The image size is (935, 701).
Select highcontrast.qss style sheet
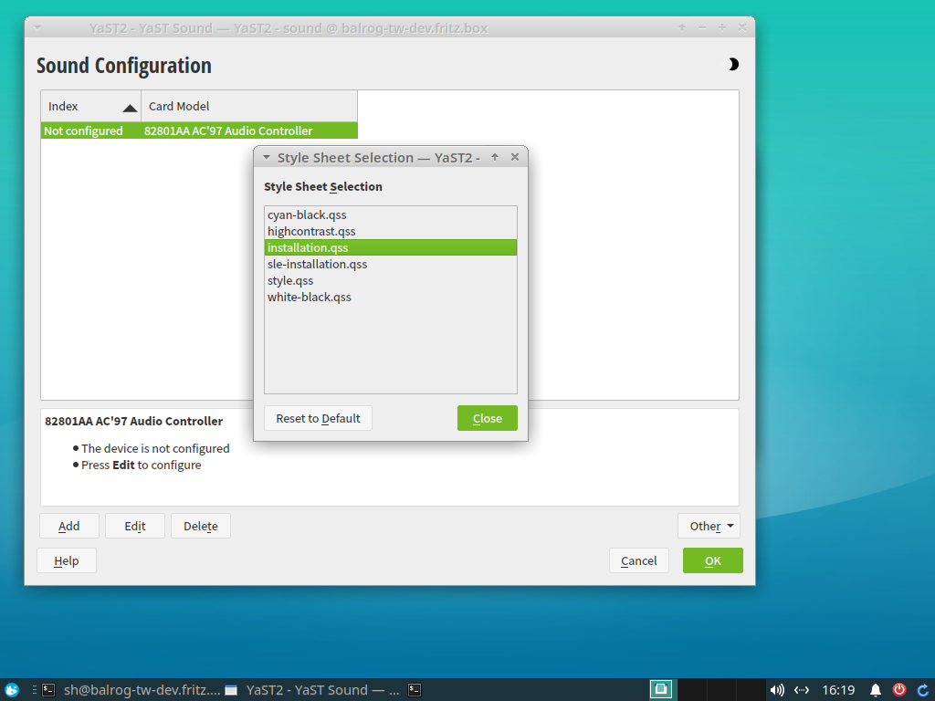pyautogui.click(x=391, y=231)
